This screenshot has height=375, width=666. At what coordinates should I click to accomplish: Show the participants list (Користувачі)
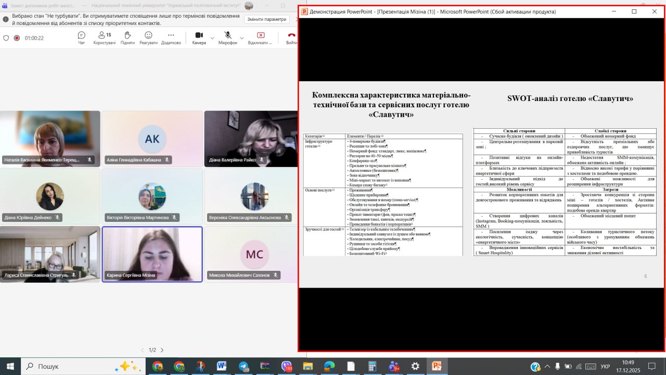click(x=104, y=38)
